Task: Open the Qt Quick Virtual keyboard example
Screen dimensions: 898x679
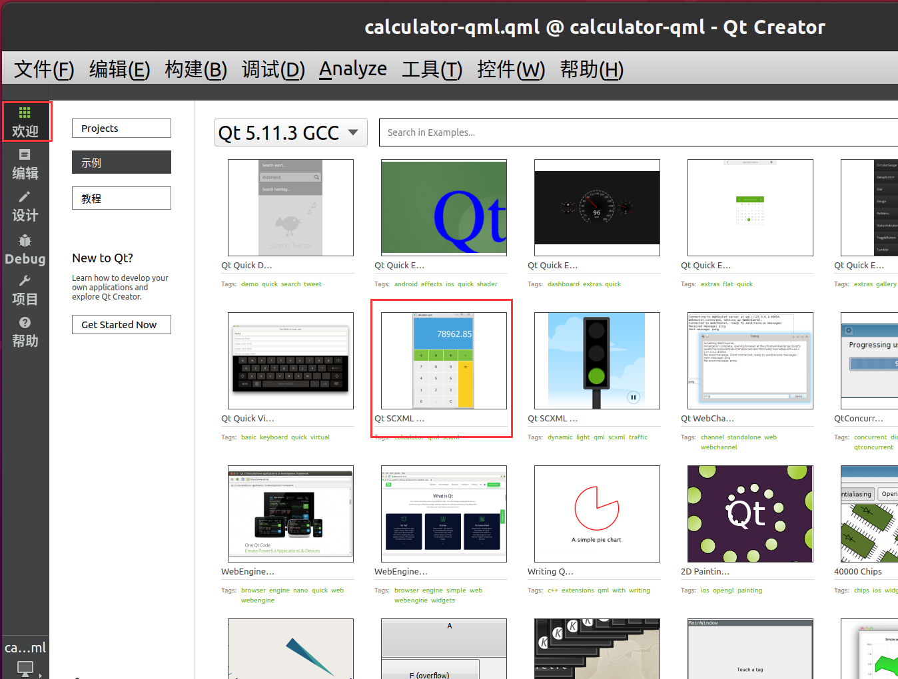Action: point(290,361)
